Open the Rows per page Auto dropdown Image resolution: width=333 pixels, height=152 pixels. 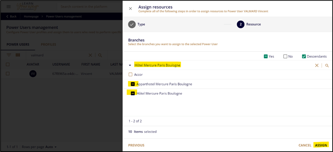51,147
